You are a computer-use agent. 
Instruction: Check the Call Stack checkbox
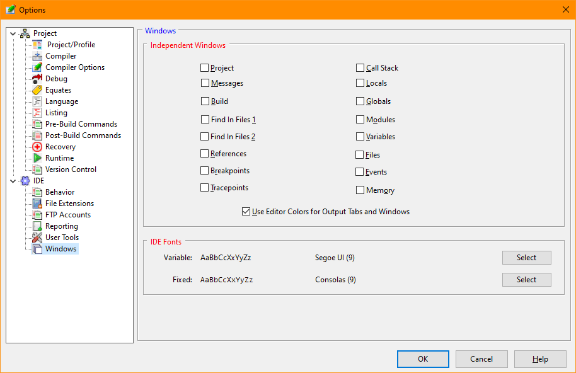coord(361,67)
